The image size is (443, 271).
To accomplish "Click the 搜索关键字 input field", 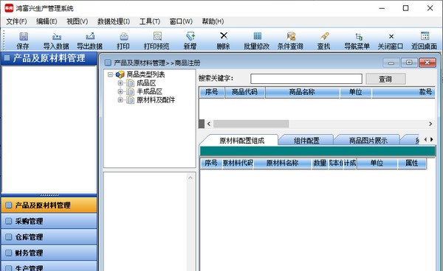I will pos(306,79).
